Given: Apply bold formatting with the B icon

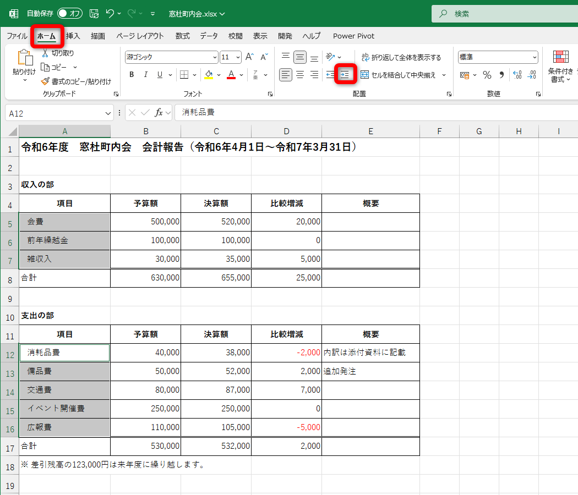Looking at the screenshot, I should click(x=131, y=75).
